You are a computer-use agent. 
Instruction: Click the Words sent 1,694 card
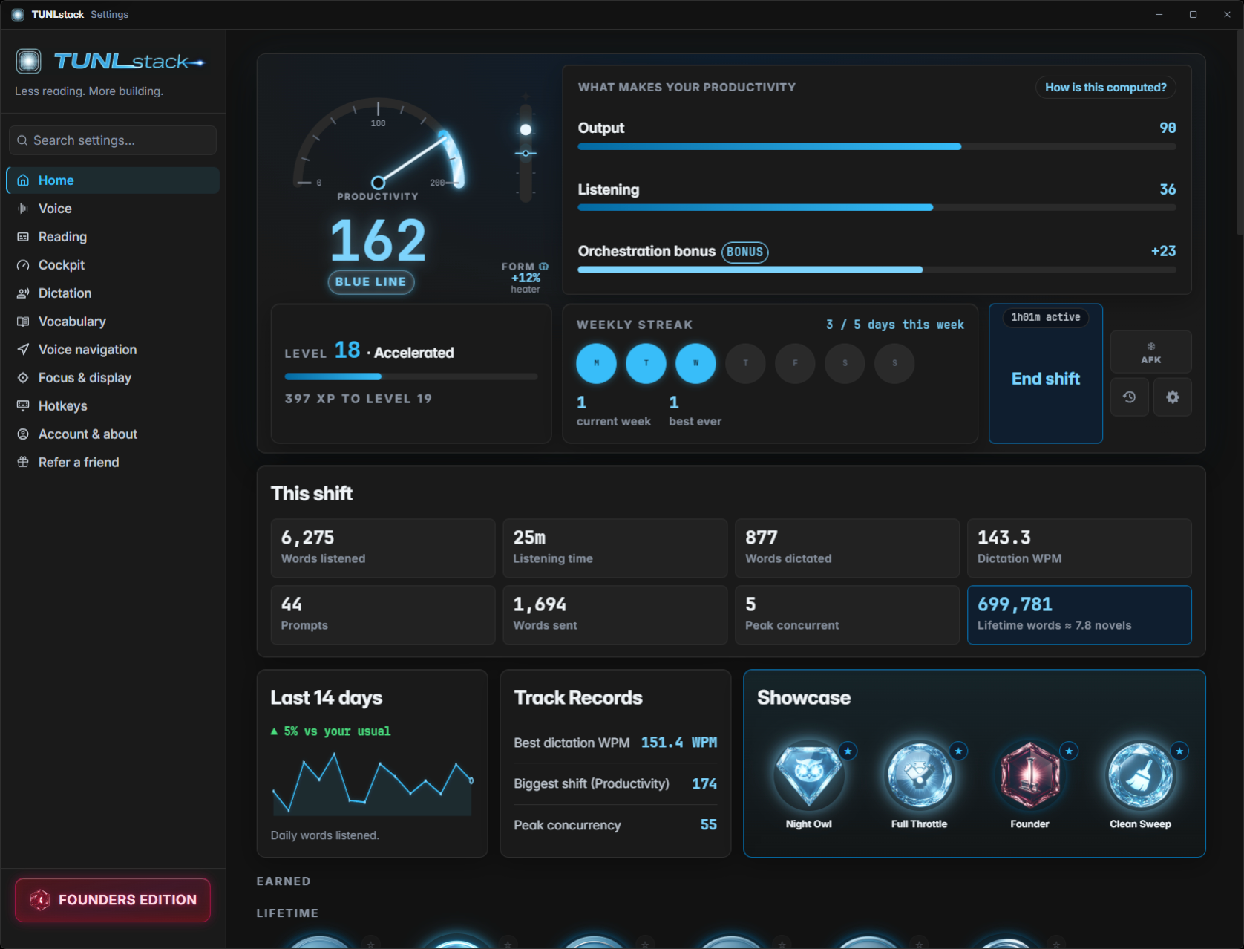[615, 615]
